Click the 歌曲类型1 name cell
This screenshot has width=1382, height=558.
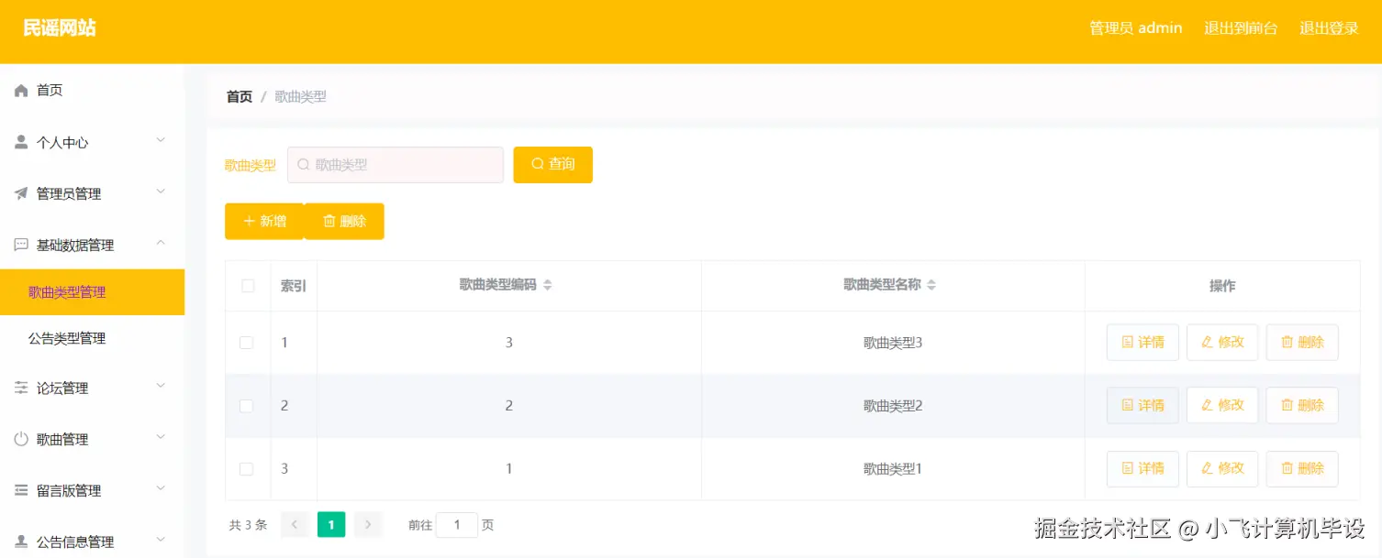click(x=893, y=469)
